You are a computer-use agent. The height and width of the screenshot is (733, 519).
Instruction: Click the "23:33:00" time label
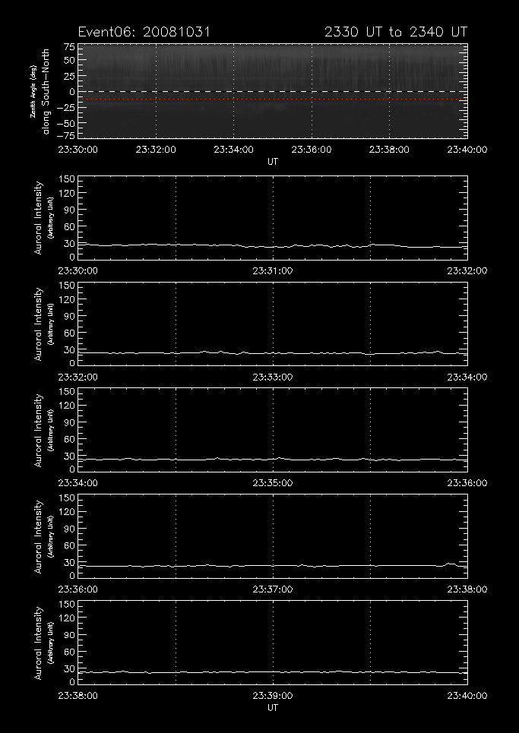(x=273, y=377)
